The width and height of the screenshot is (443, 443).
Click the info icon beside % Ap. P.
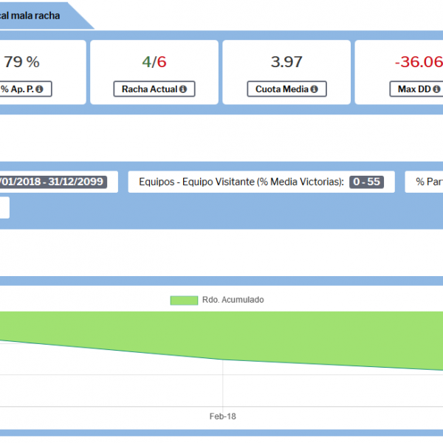[x=39, y=89]
